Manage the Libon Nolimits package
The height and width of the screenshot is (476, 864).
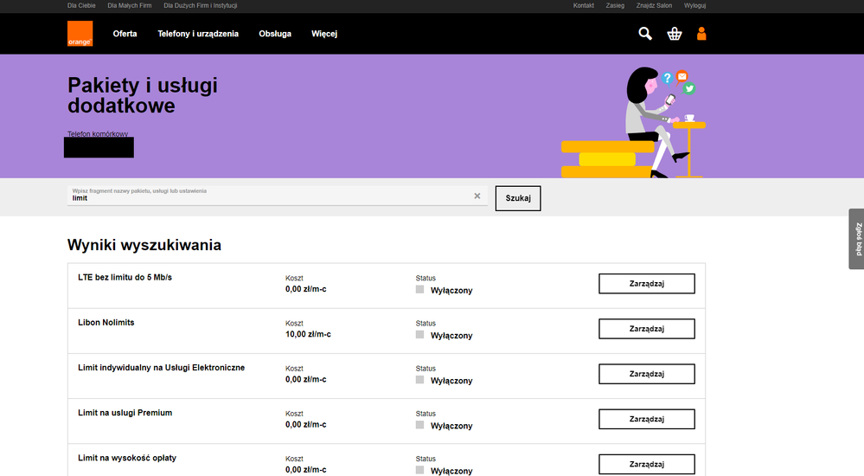(x=646, y=329)
